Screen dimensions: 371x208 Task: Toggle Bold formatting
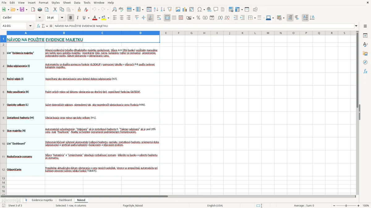pos(70,18)
